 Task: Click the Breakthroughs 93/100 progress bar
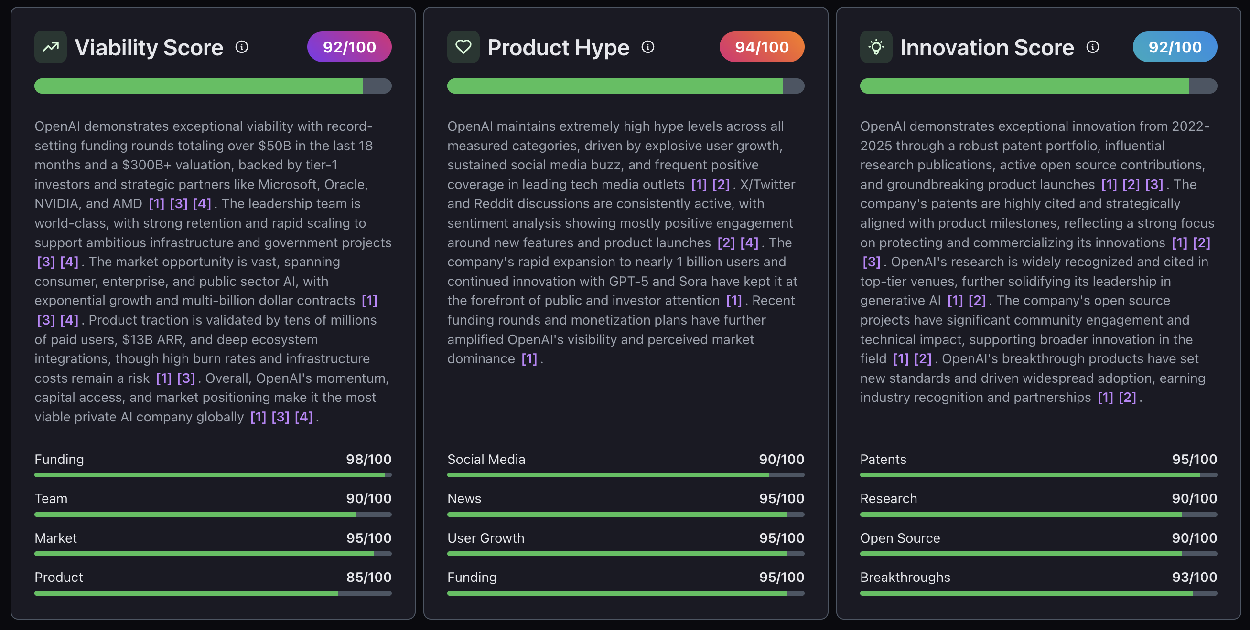[1038, 593]
